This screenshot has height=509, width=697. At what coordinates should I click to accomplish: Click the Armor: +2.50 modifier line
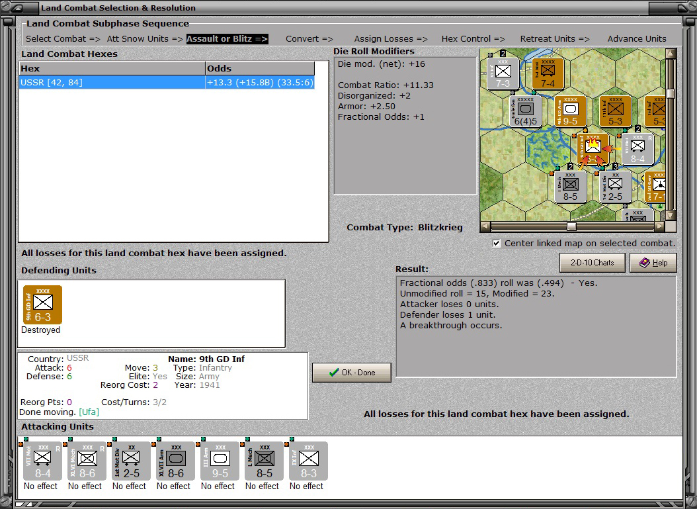click(366, 107)
